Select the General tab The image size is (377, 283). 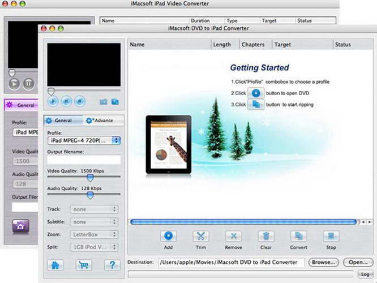click(x=63, y=120)
